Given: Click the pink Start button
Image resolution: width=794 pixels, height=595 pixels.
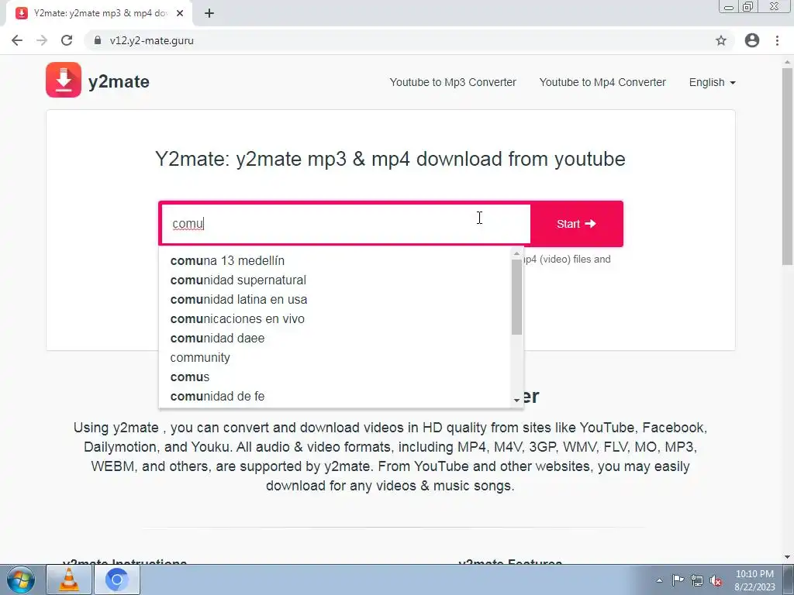Looking at the screenshot, I should (x=576, y=224).
